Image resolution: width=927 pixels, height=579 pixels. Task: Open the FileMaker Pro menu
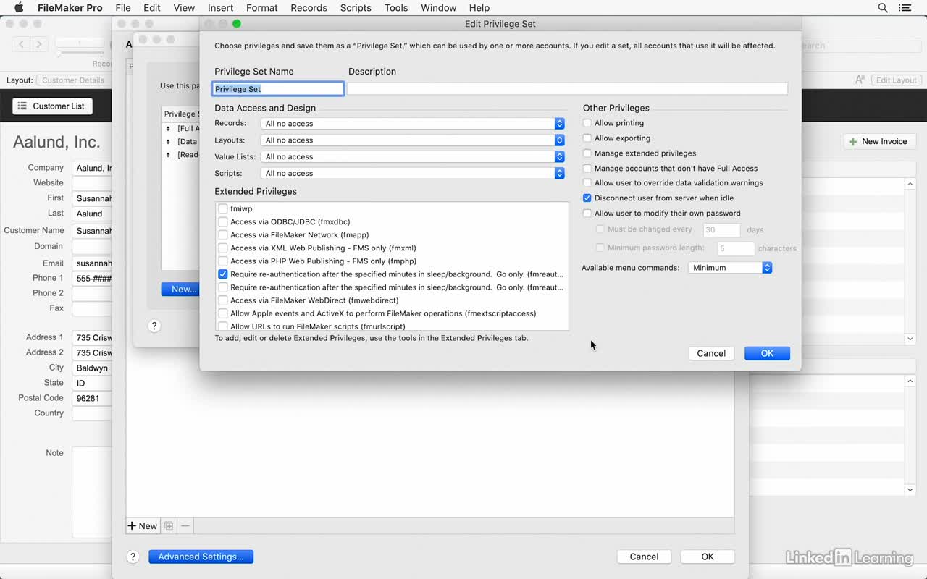point(70,8)
